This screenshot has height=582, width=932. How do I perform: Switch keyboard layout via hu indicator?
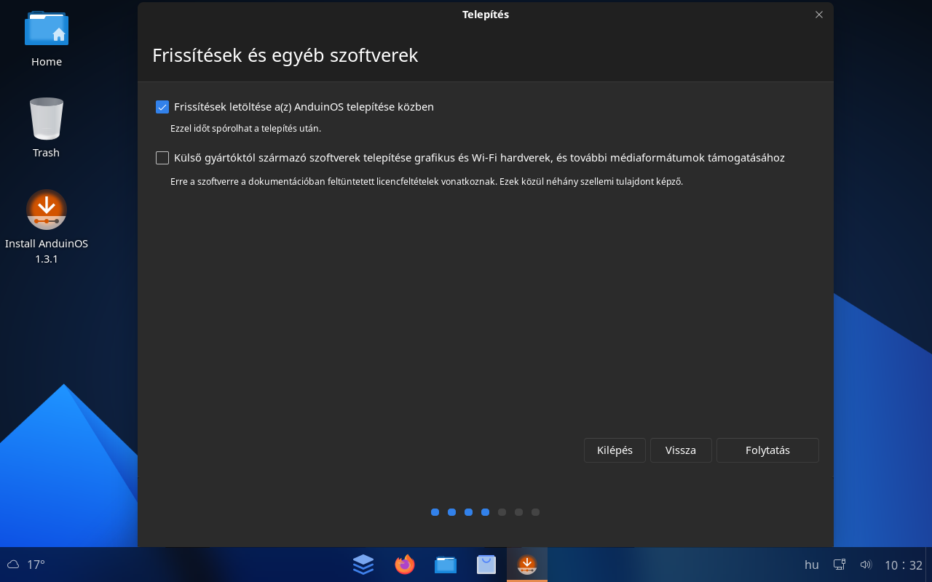[811, 565]
